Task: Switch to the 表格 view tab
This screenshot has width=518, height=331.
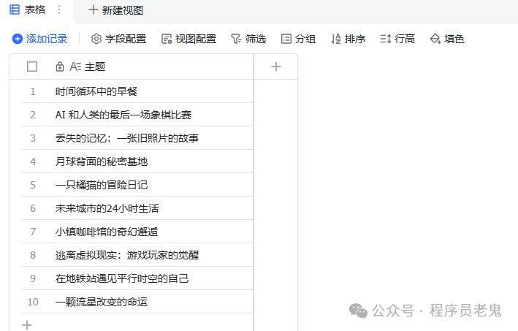Action: [x=28, y=9]
